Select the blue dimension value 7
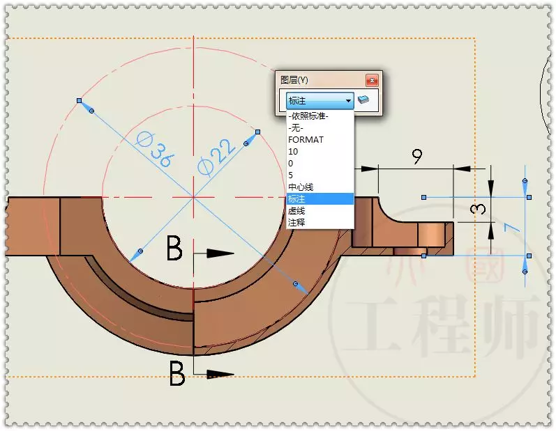The height and width of the screenshot is (431, 556). pos(512,227)
